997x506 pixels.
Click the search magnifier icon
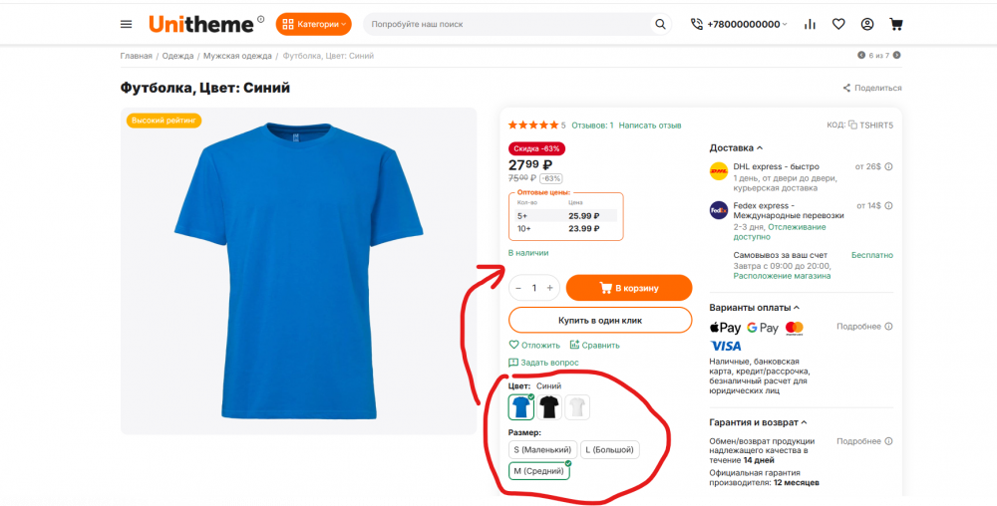point(660,24)
